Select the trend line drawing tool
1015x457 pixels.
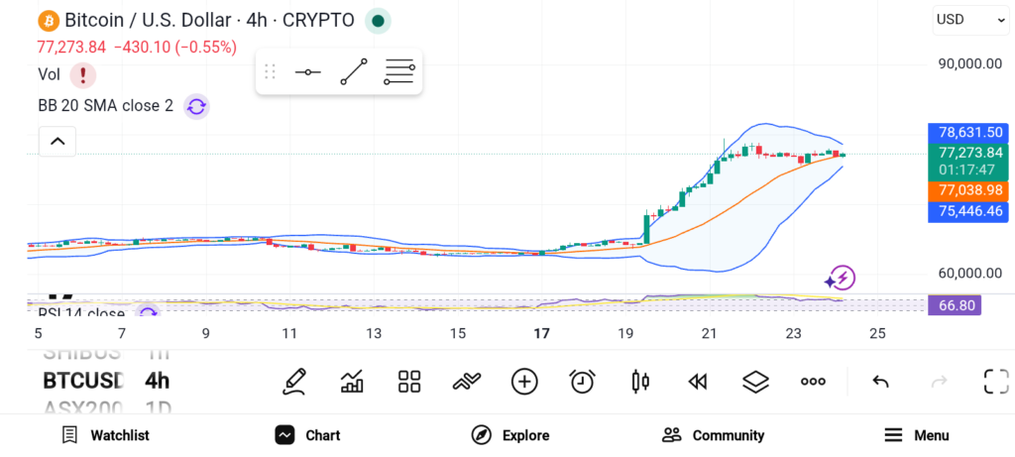pos(354,71)
